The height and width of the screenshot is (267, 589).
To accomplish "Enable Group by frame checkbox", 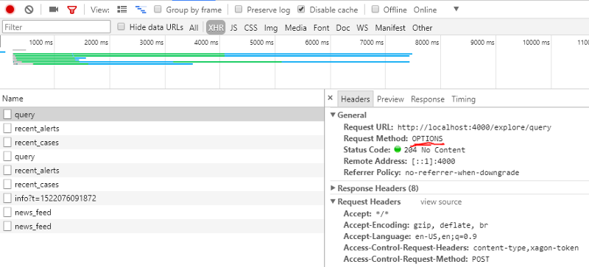I will click(158, 9).
